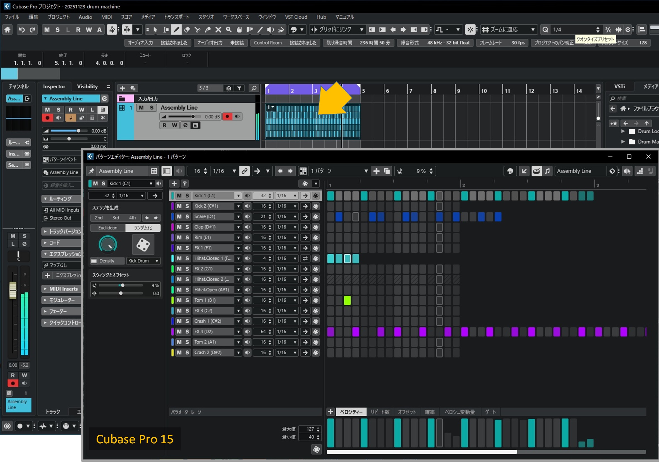Viewport: 659px width, 462px height.
Task: Adjust the swing slider
Action: (x=123, y=285)
